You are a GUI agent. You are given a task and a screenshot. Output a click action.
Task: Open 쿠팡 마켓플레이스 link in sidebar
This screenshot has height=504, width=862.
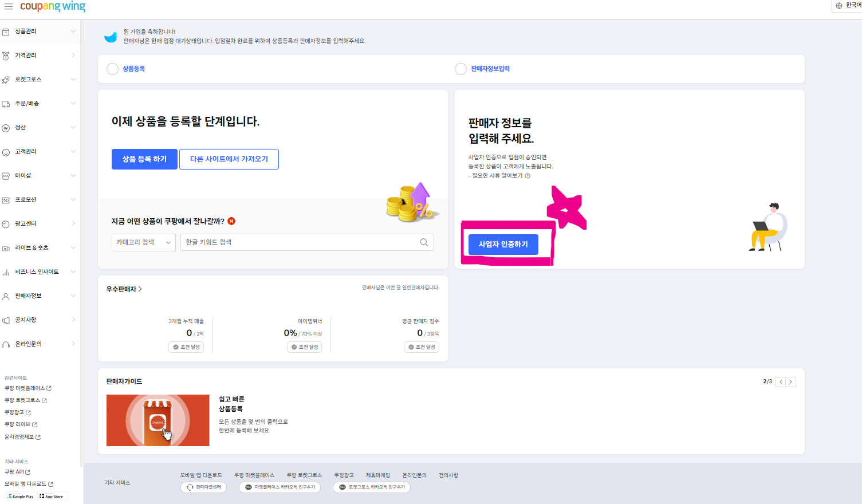pyautogui.click(x=28, y=388)
